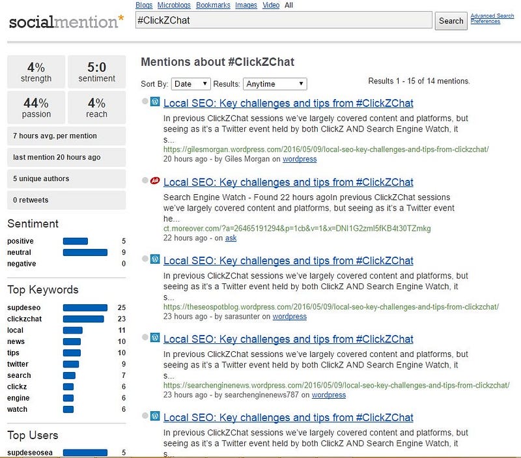Open Advanced Search link
521x458 pixels.
[492, 16]
